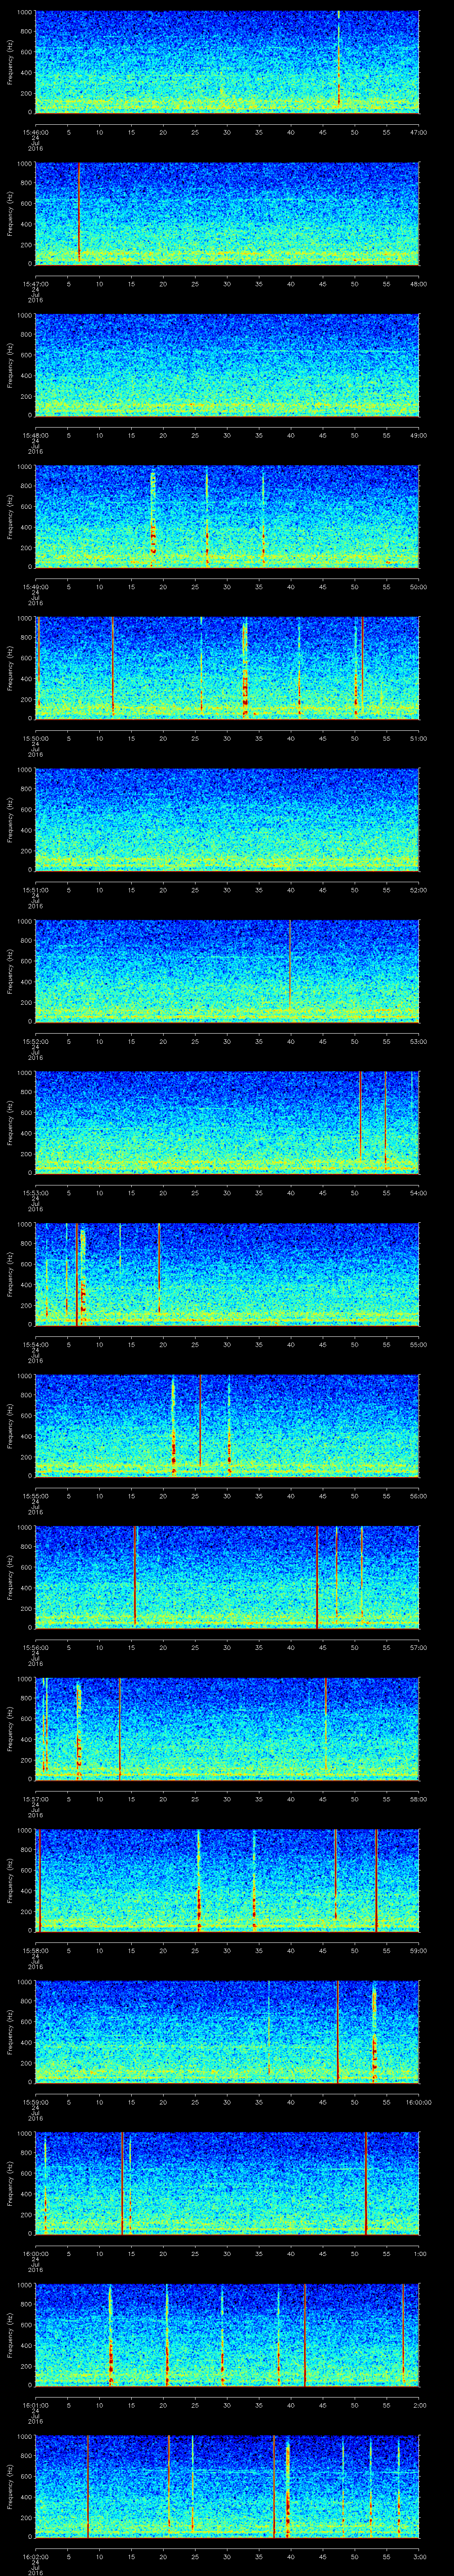Click the 15:55:00 start time label
Viewport: 454px width, 2576px height.
point(36,1495)
